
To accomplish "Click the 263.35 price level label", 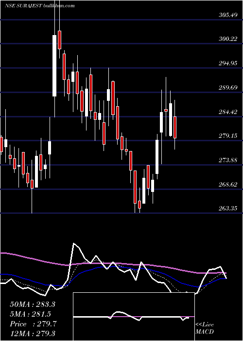I will pos(228,208).
